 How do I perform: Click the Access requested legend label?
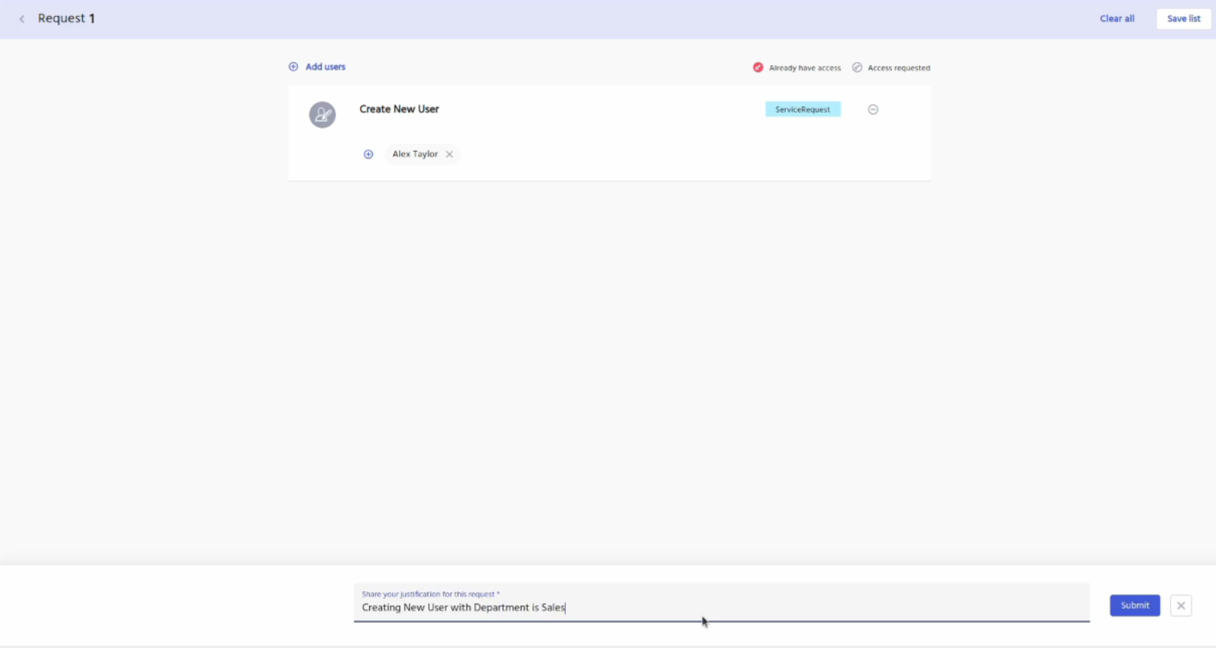pyautogui.click(x=898, y=68)
